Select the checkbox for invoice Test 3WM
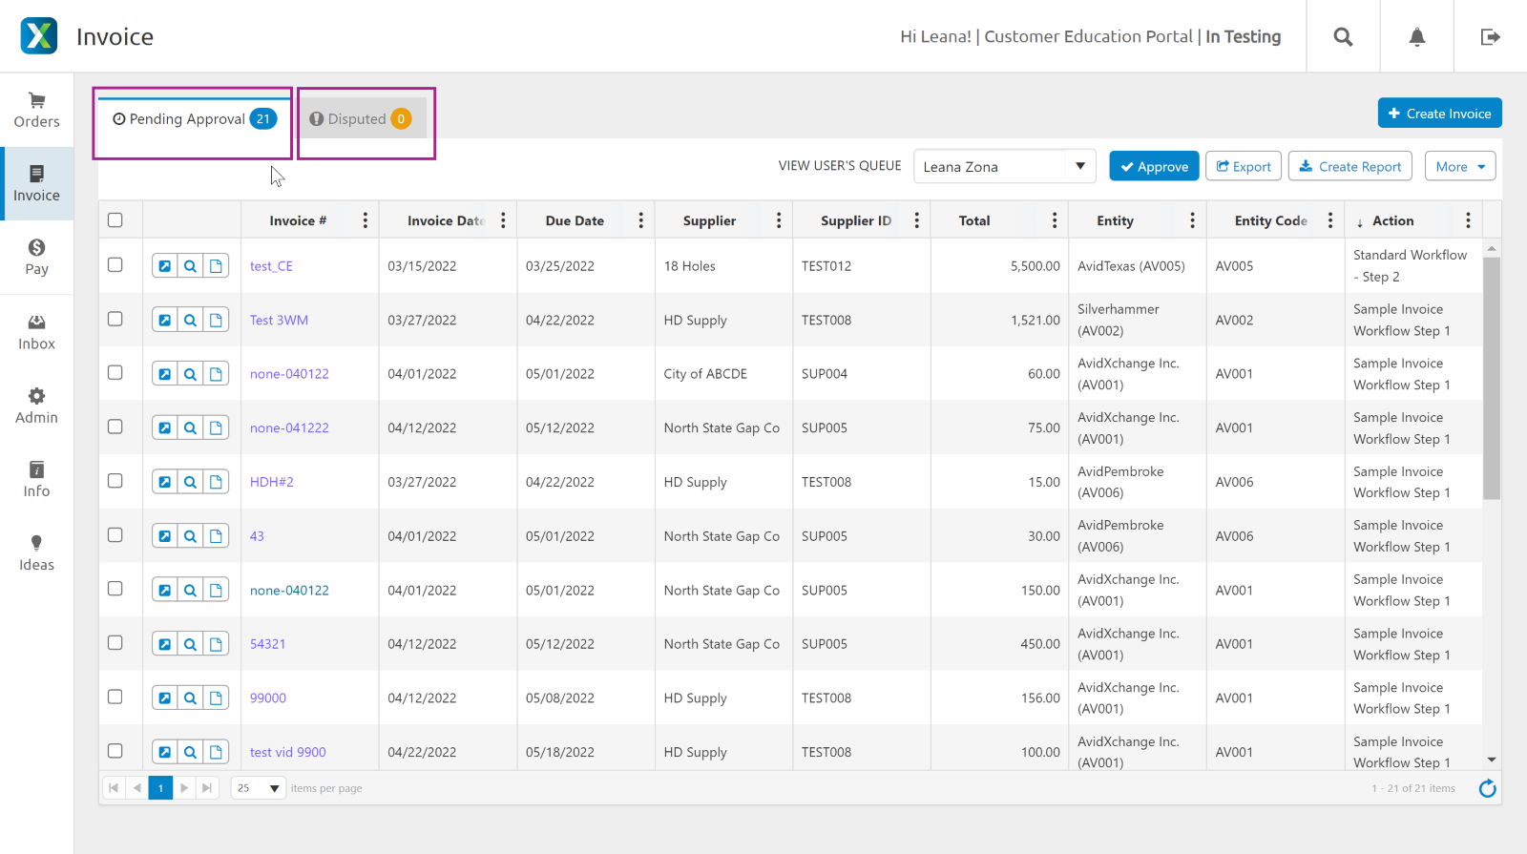 (x=115, y=319)
